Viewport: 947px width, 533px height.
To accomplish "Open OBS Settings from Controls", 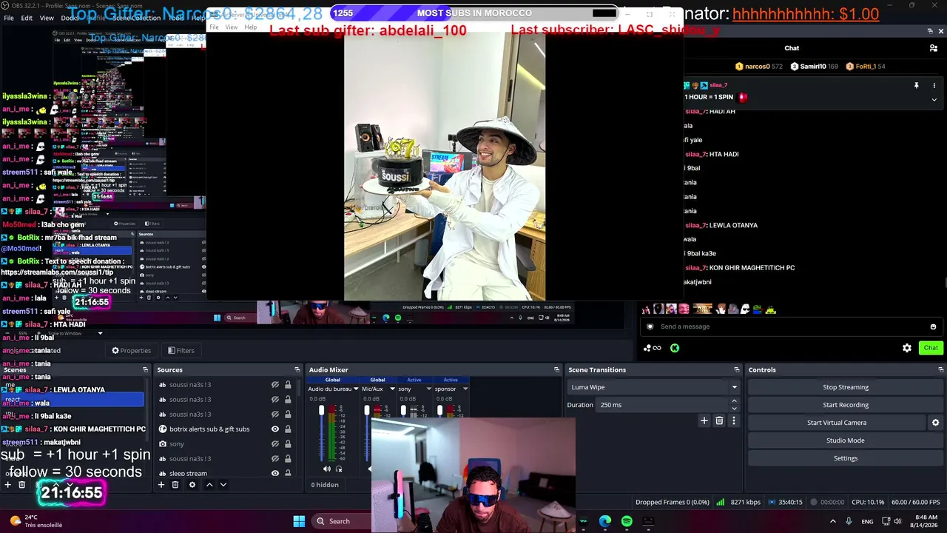I will [x=846, y=458].
